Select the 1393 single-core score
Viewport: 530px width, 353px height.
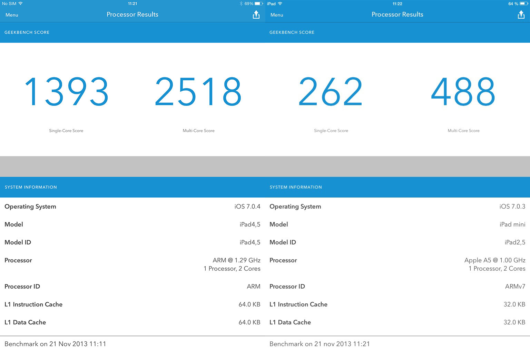point(66,92)
